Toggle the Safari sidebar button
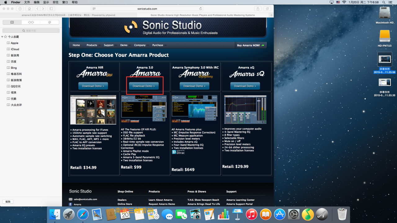 51,9
